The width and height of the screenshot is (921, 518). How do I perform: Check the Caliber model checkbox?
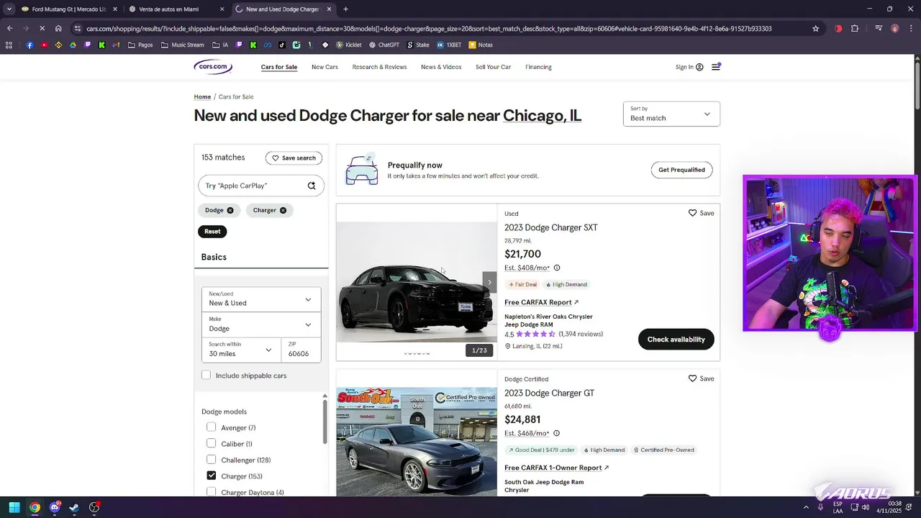pyautogui.click(x=212, y=443)
